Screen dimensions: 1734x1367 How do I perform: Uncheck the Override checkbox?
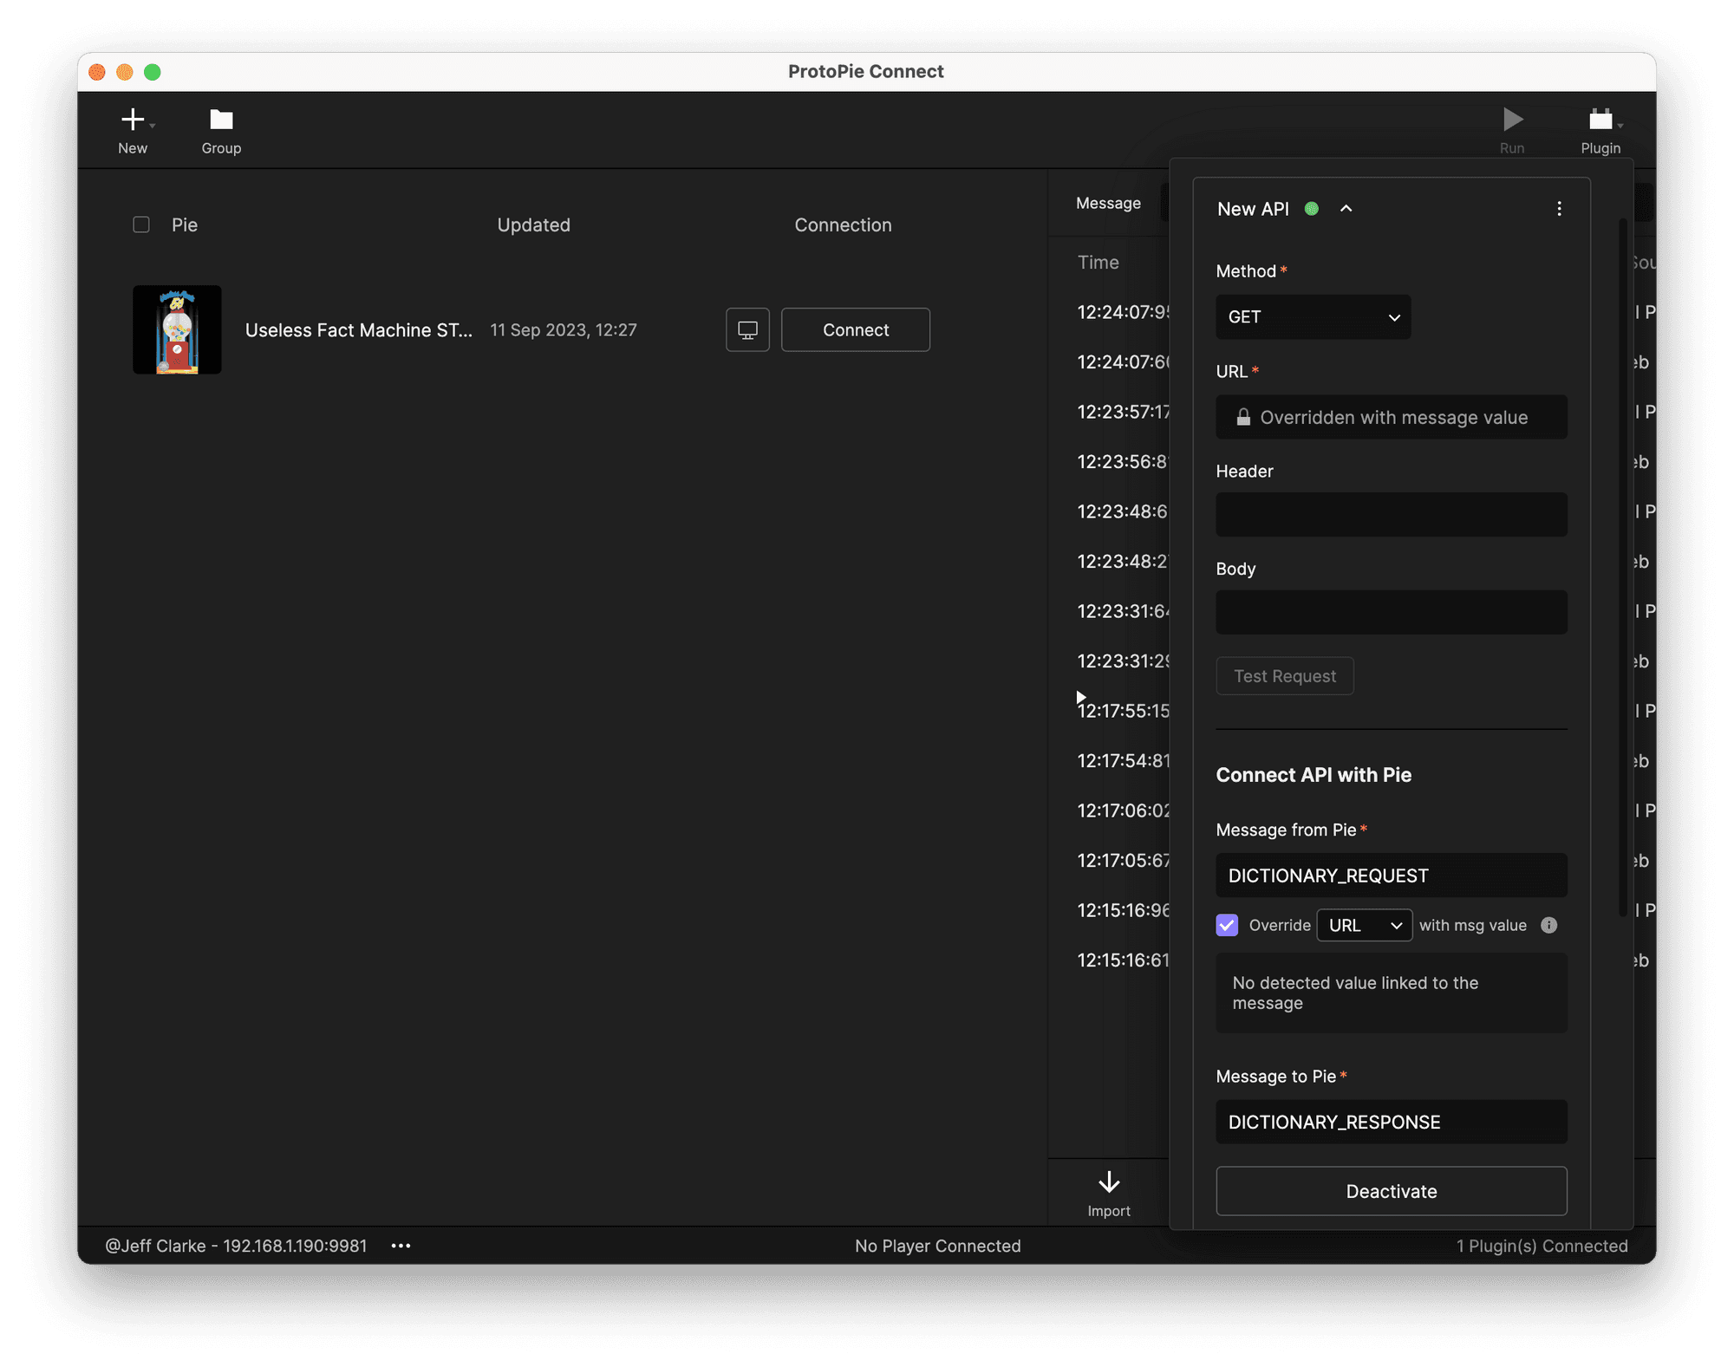pos(1227,925)
